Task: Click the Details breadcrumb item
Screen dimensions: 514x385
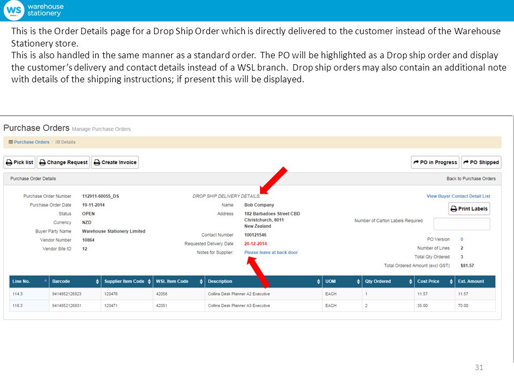Action: click(68, 142)
